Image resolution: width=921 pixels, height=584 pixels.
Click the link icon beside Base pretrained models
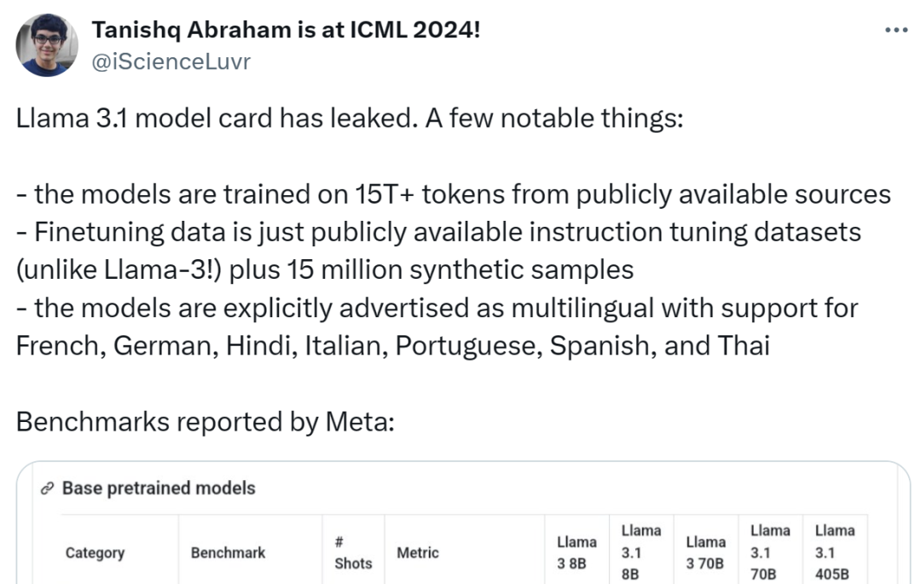click(x=48, y=489)
